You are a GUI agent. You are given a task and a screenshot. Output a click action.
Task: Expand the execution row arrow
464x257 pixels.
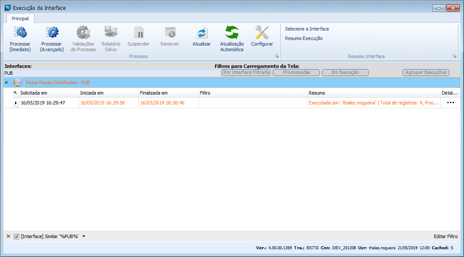tap(16, 103)
